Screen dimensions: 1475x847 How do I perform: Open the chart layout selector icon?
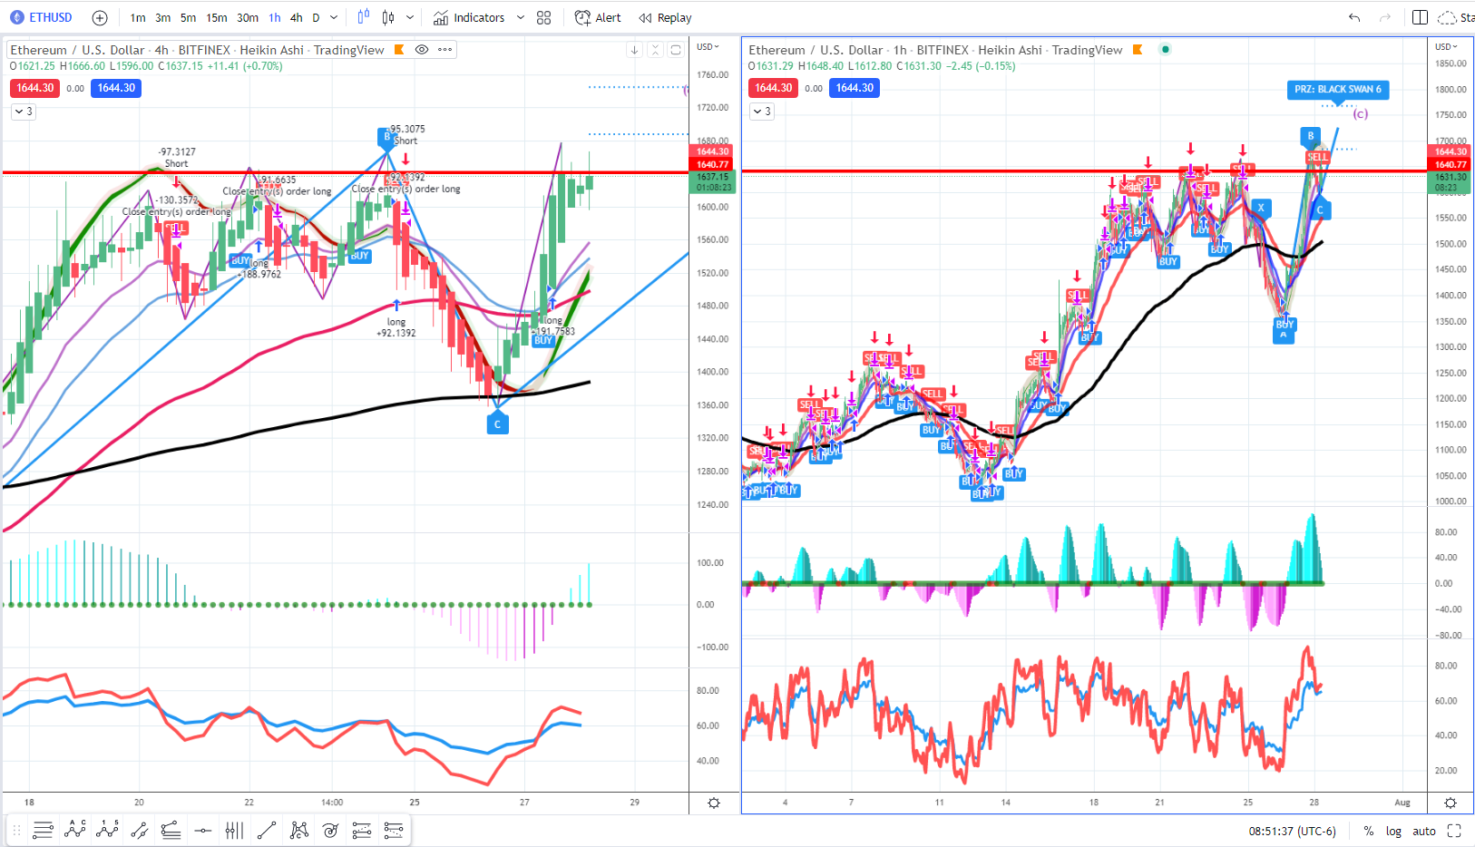[x=1420, y=17]
